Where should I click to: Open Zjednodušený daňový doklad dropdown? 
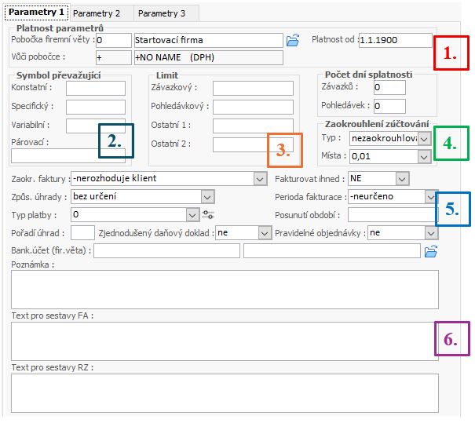pos(265,233)
